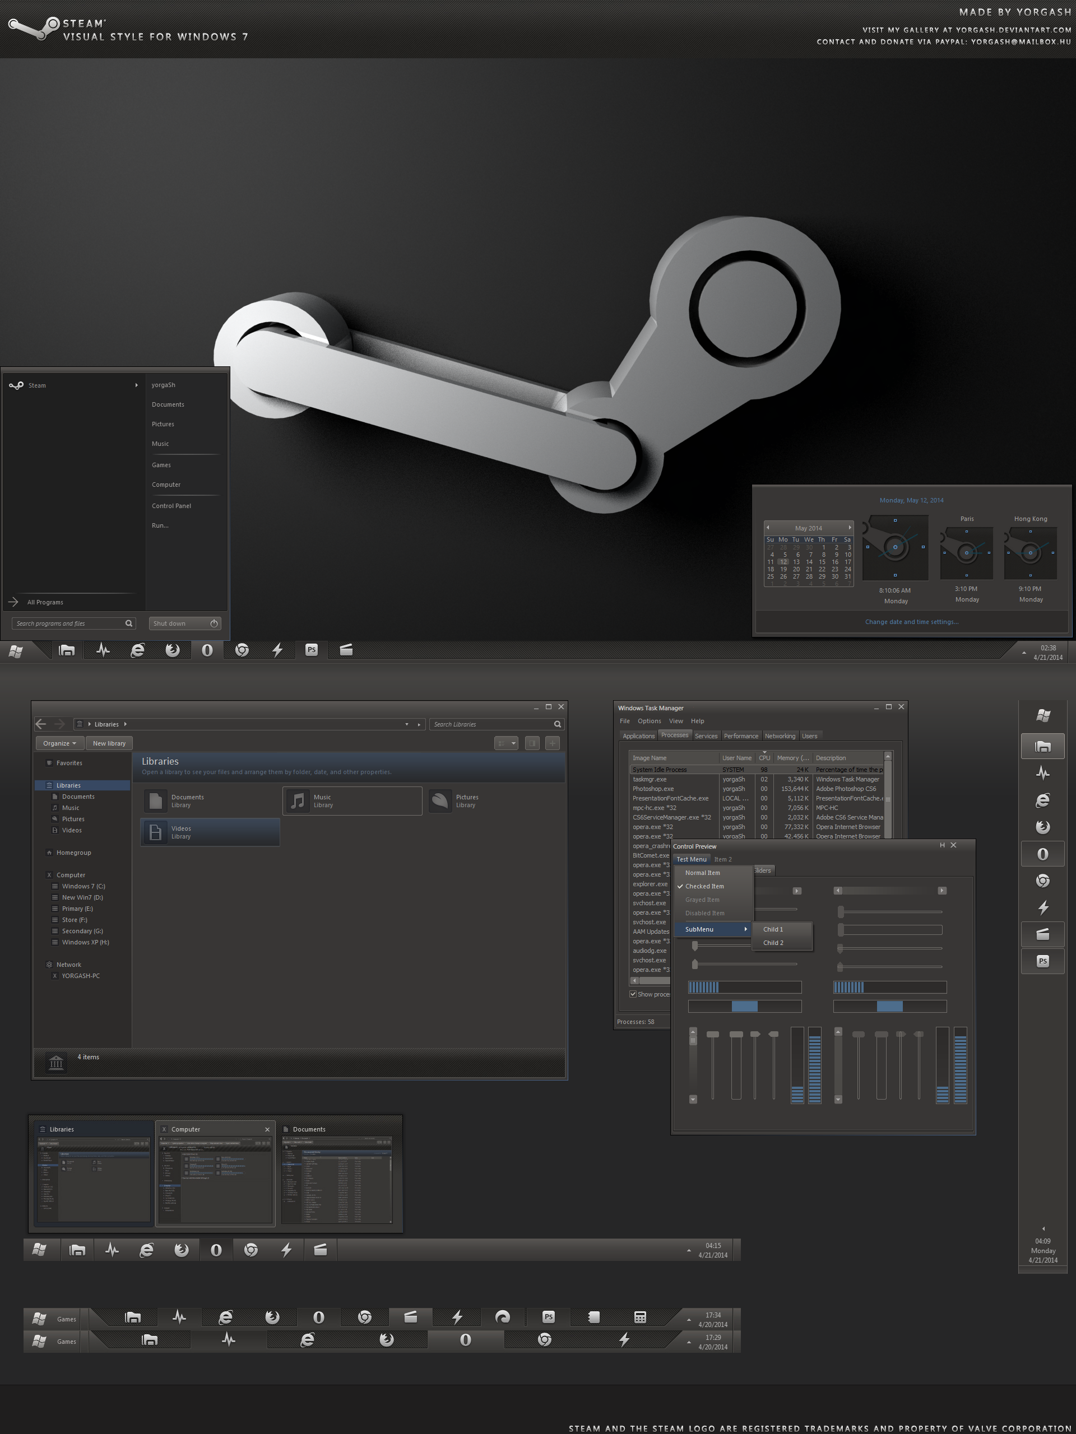Show hidden tray icons on 02:38 taskbar
1076x1434 pixels.
[1024, 653]
